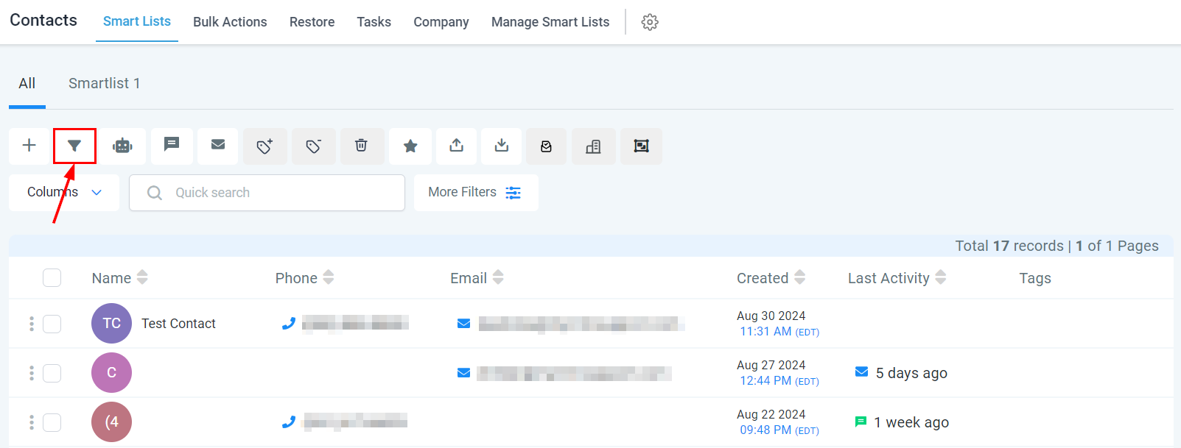Click into the Quick search field
The height and width of the screenshot is (448, 1181).
[x=267, y=193]
